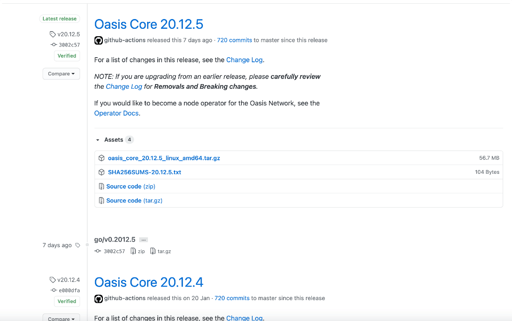Click the Verified badge for v20.12.4
This screenshot has width=512, height=321.
pos(67,301)
